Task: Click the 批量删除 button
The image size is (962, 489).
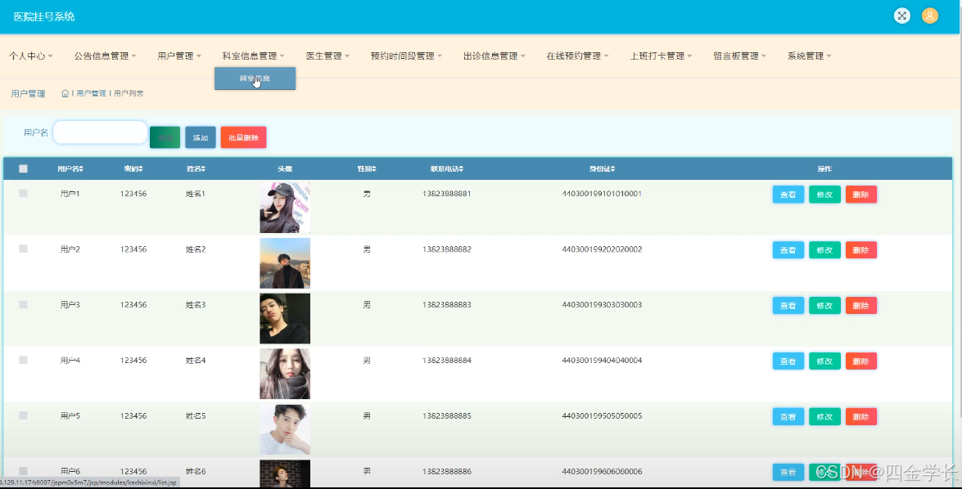Action: (x=243, y=137)
